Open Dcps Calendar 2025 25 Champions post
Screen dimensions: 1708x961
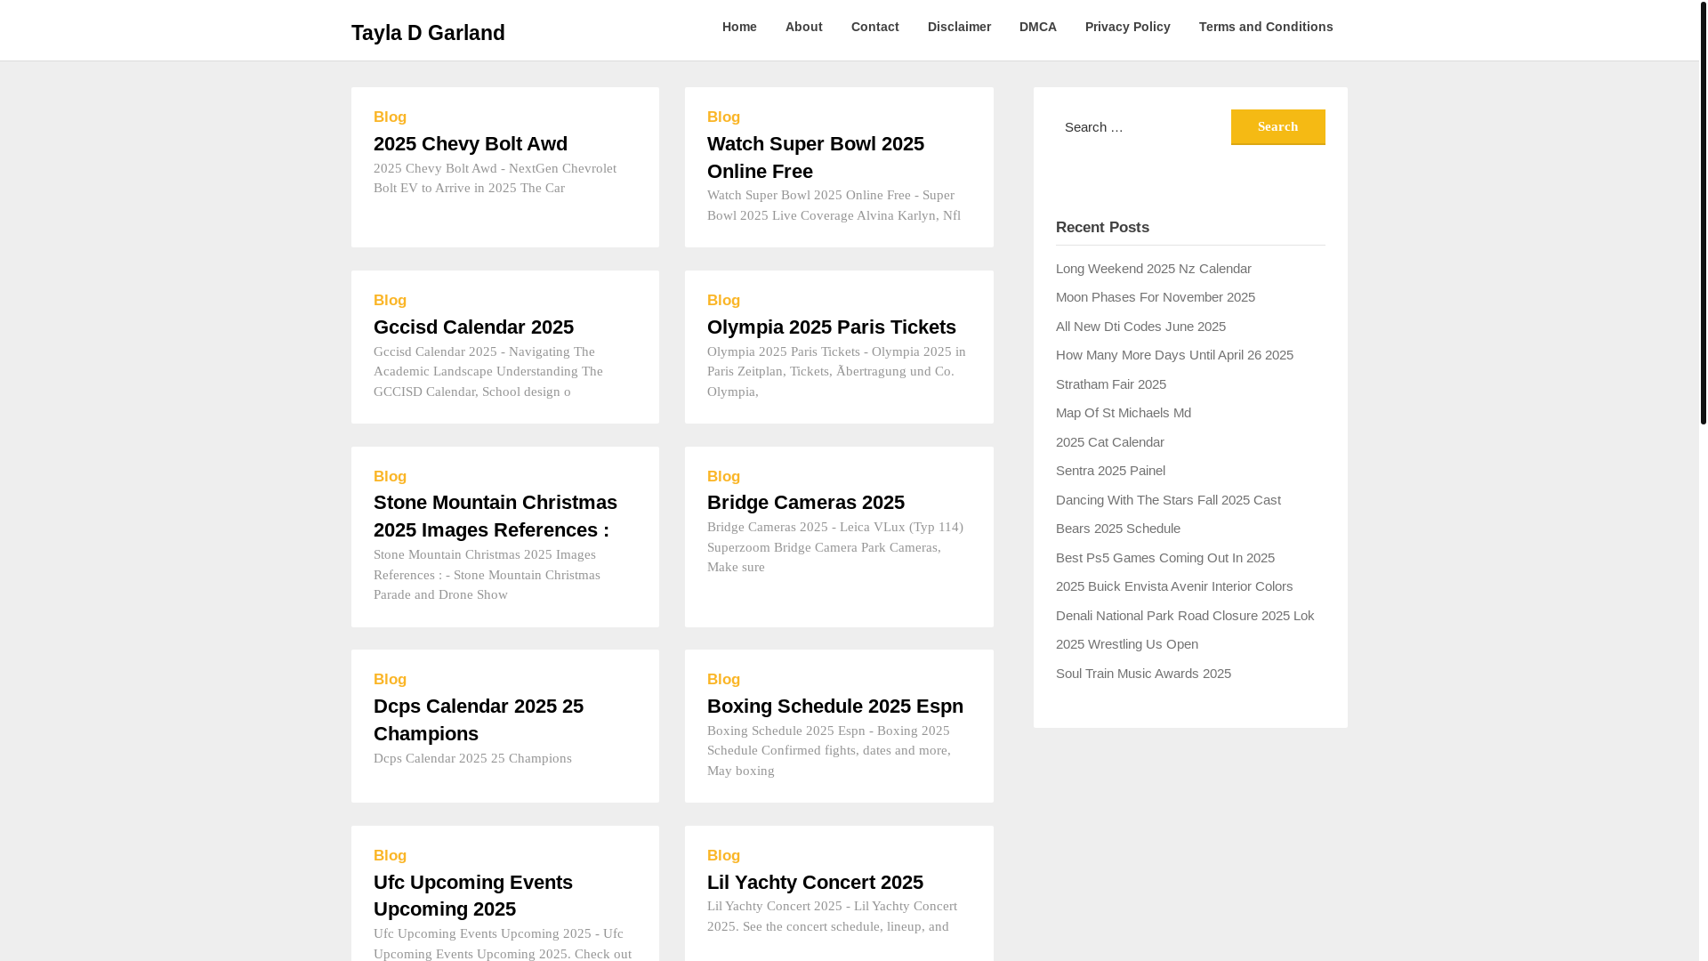pos(479,720)
